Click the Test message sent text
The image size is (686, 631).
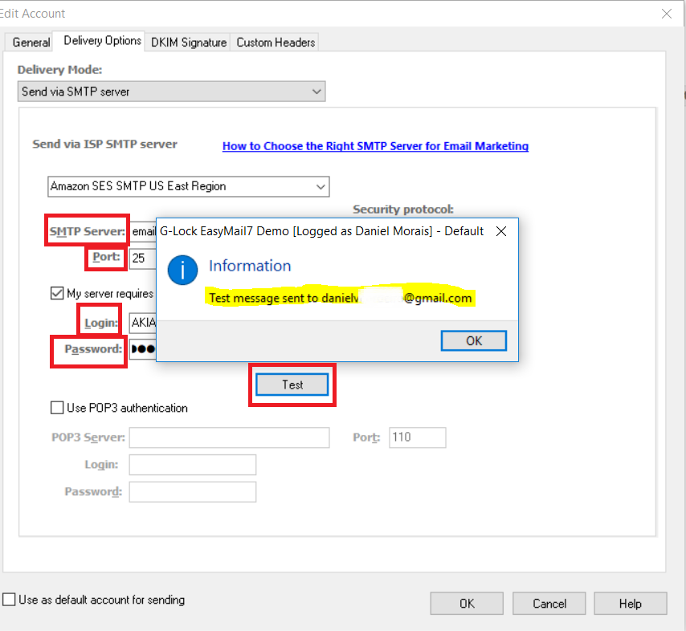click(341, 298)
